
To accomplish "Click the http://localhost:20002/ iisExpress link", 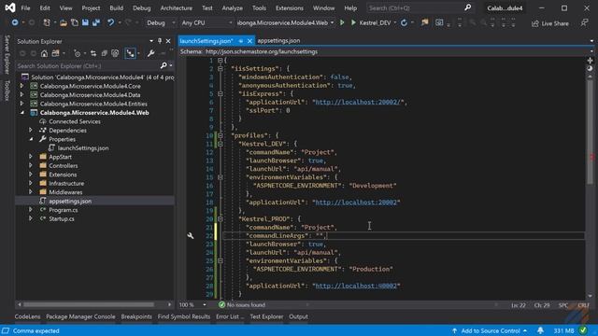I will 359,102.
